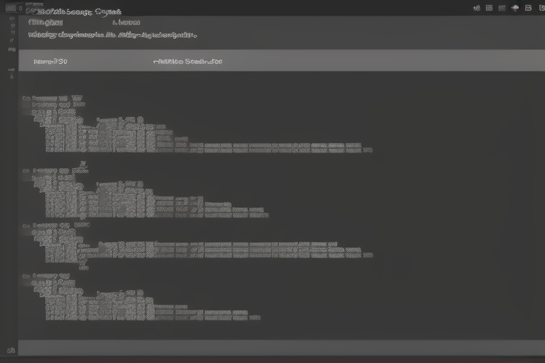Click the gray status bar at the bottom
Image resolution: width=545 pixels, height=363 pixels.
[x=280, y=347]
